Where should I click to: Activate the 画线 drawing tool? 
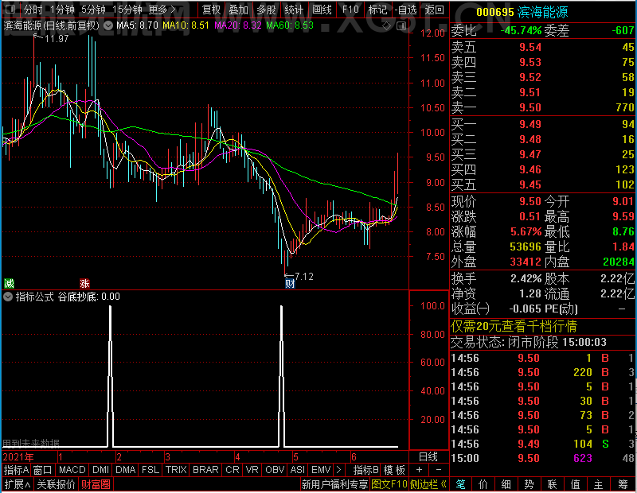(322, 10)
